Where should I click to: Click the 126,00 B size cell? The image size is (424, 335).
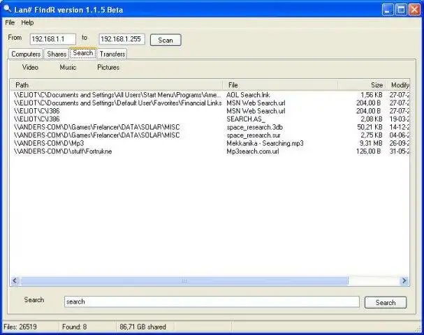[368, 151]
